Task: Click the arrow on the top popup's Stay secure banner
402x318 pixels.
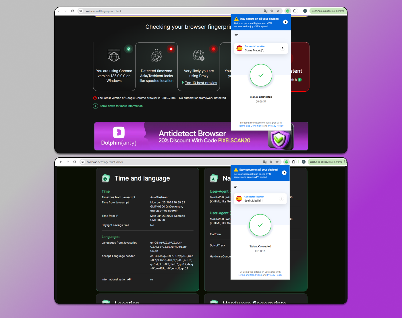Action: 285,22
